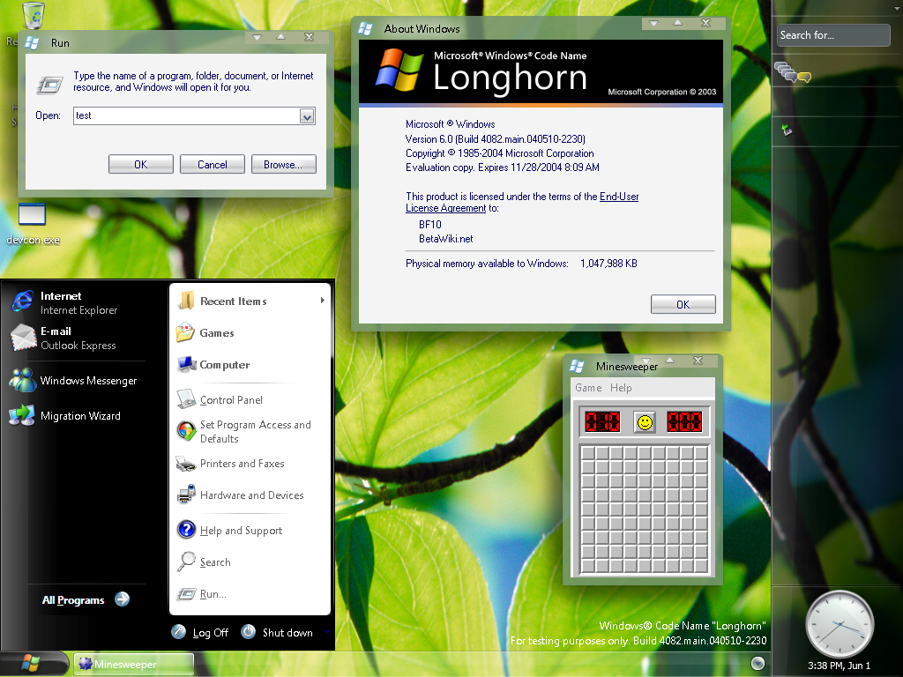Open the Game menu in Minesweeper

[588, 388]
